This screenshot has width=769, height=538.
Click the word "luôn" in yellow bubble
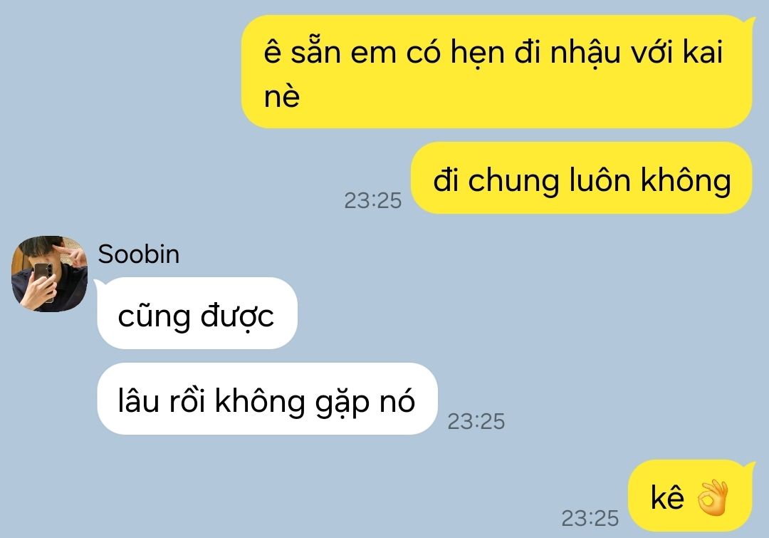click(600, 179)
